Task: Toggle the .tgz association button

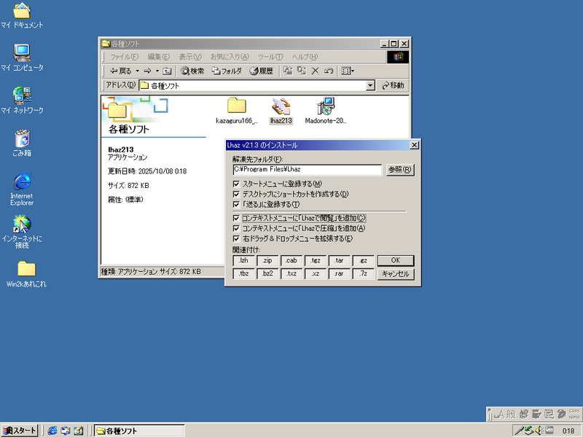Action: click(x=316, y=261)
